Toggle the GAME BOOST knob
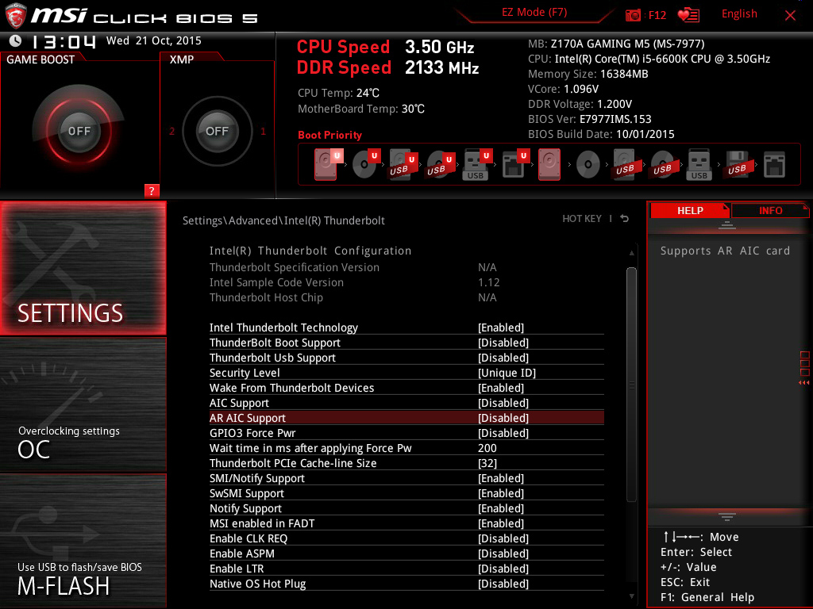The image size is (813, 609). (79, 131)
